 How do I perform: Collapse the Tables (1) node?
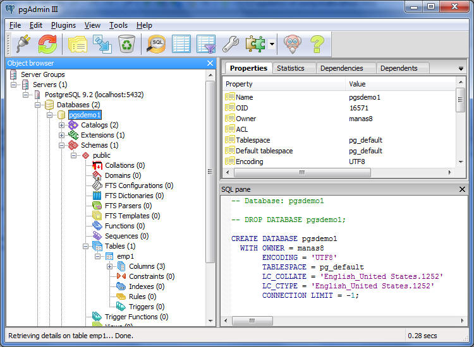(x=85, y=246)
